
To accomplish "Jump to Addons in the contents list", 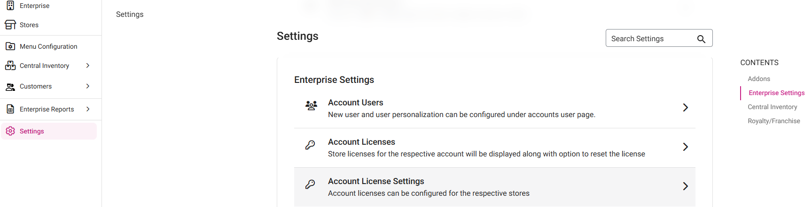I will point(759,79).
